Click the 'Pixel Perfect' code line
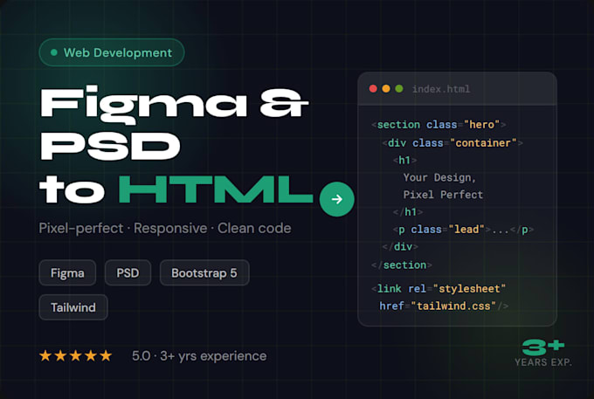 [443, 195]
